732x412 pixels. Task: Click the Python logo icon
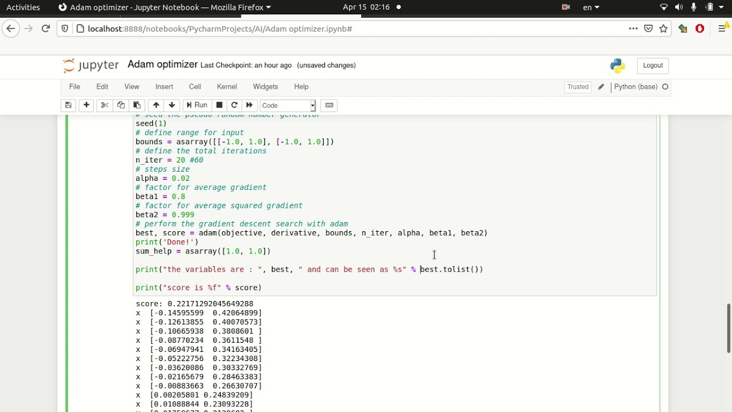click(x=618, y=66)
